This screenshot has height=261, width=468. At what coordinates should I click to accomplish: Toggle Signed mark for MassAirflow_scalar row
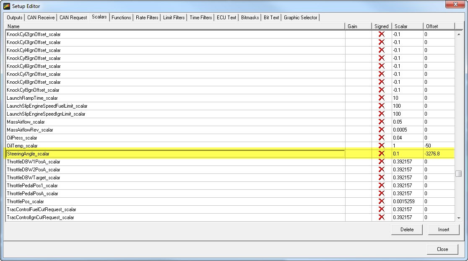pyautogui.click(x=381, y=121)
